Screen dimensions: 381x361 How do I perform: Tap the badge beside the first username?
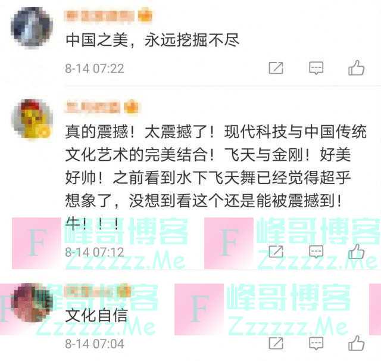point(145,15)
